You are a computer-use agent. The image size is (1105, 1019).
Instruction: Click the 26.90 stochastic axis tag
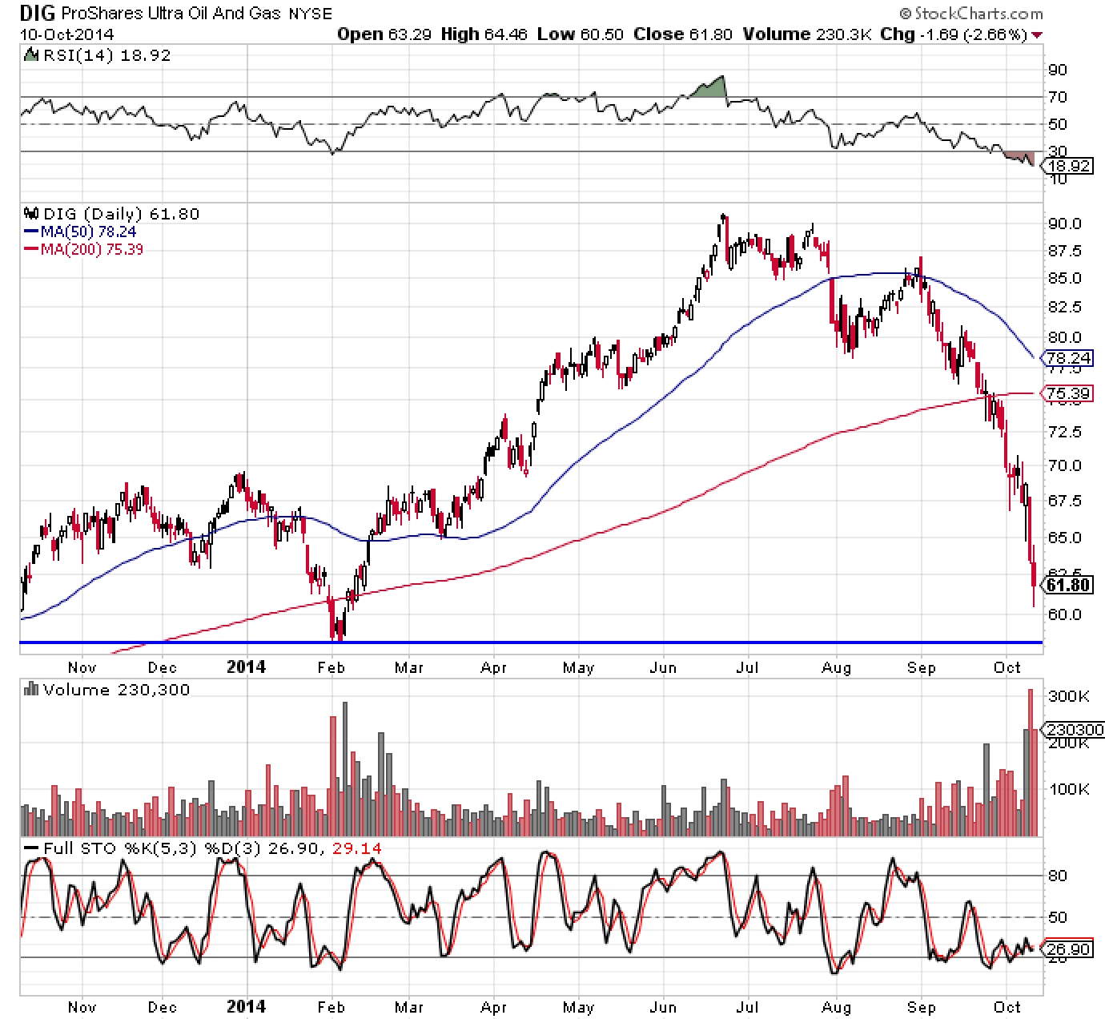tap(1066, 949)
